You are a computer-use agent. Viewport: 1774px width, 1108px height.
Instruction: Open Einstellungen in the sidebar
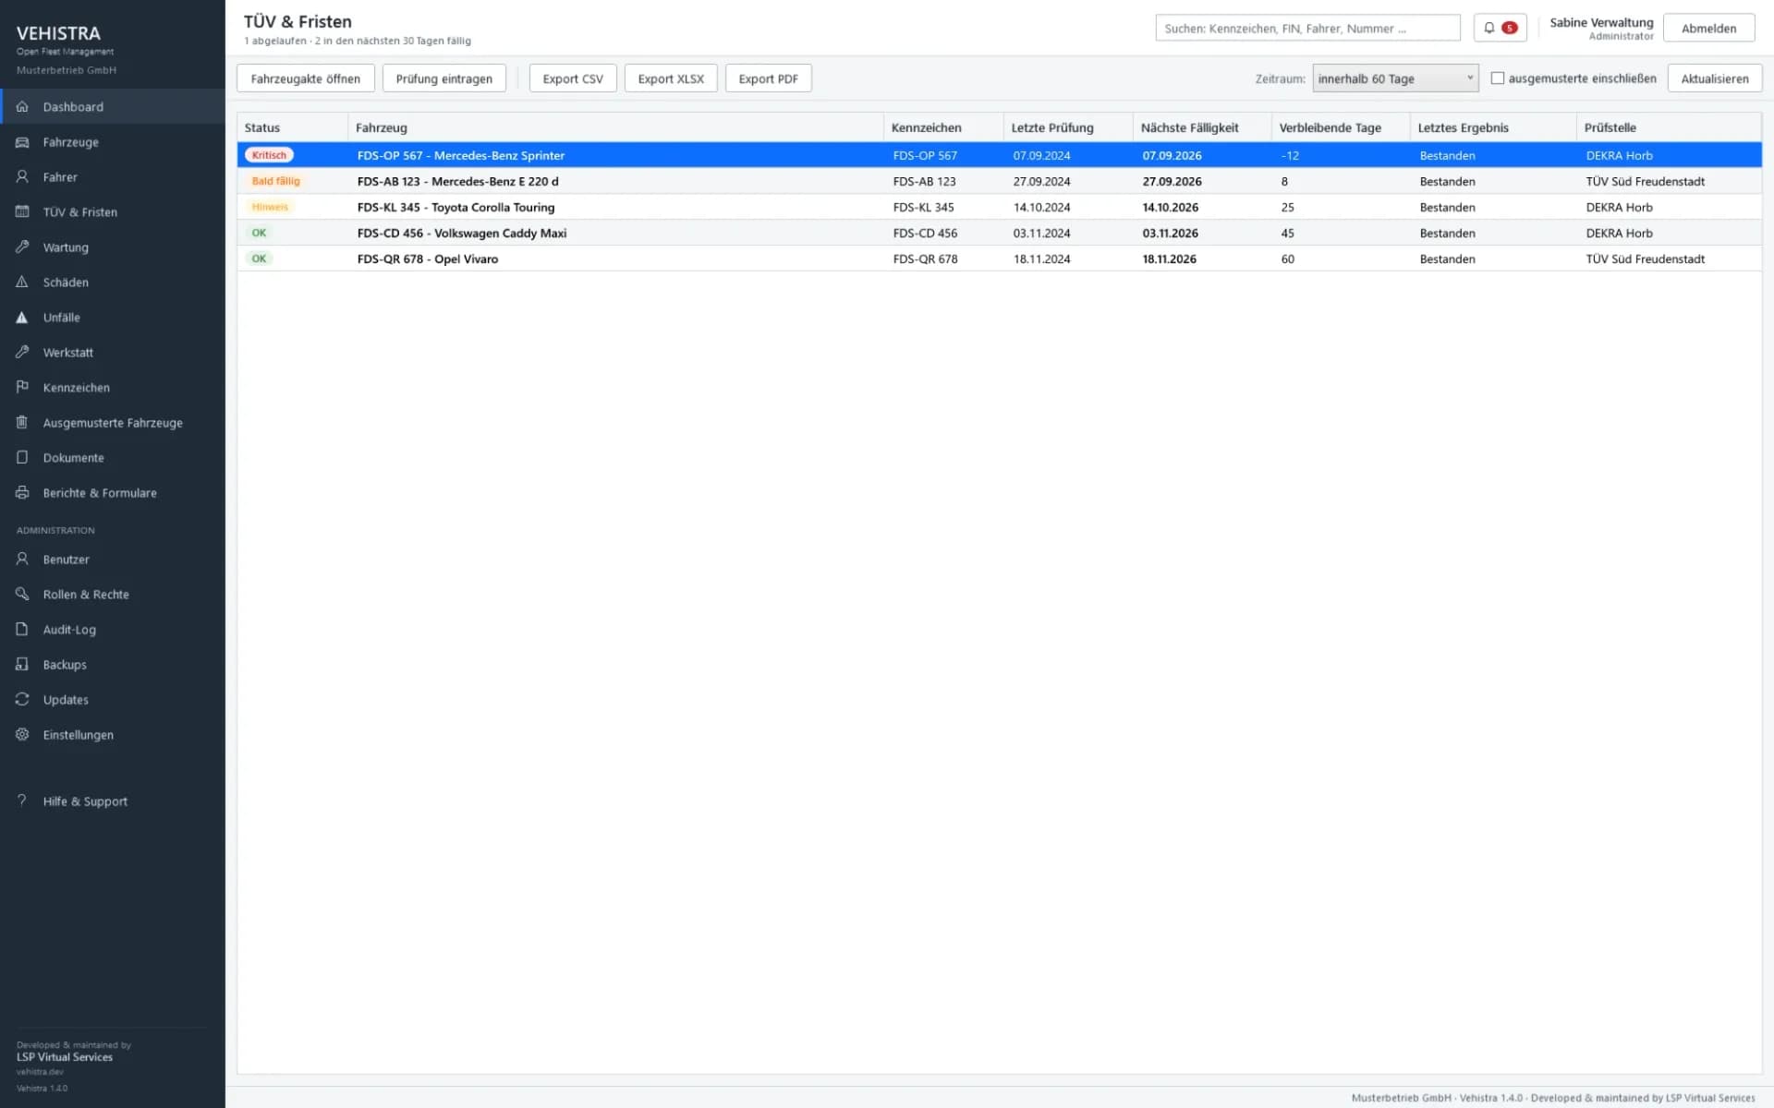(x=113, y=735)
